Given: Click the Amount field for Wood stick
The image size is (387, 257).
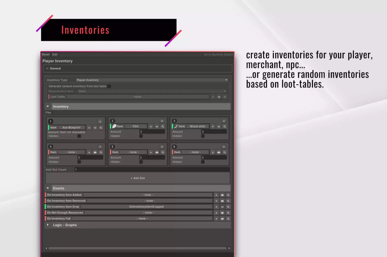Looking at the screenshot, I should tap(214, 132).
